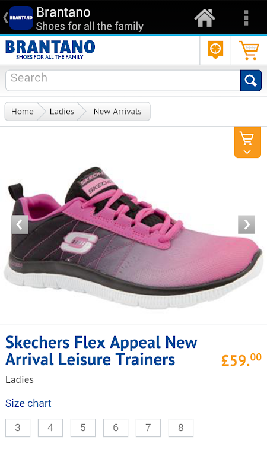This screenshot has width=267, height=475.
Task: Show previous product image arrow
Action: (20, 224)
